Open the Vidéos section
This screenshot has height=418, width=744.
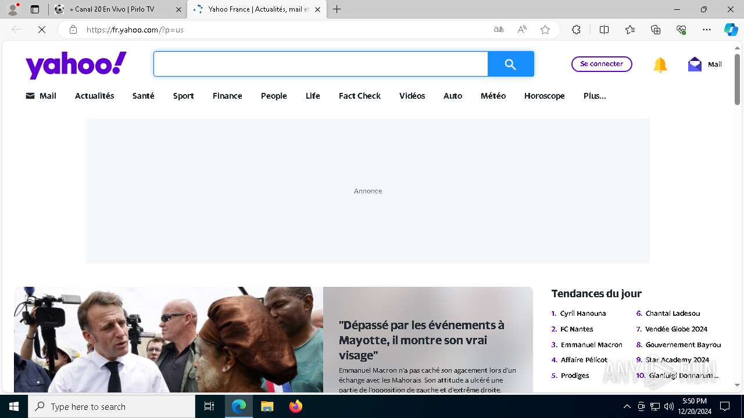click(412, 96)
